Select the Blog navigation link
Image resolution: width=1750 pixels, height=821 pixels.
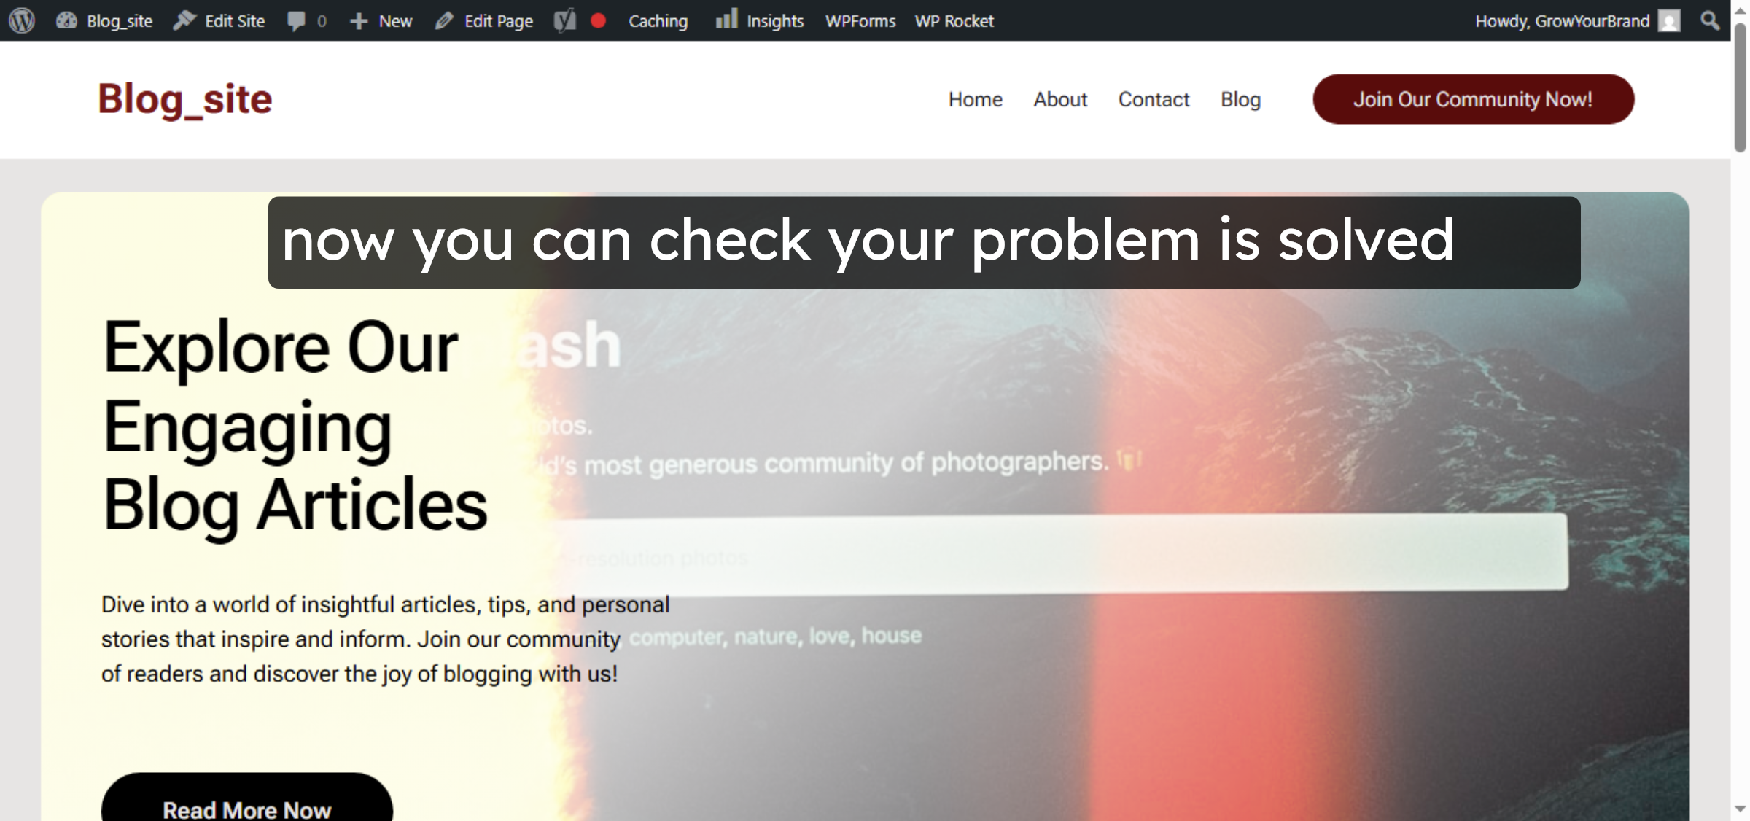[x=1240, y=99]
